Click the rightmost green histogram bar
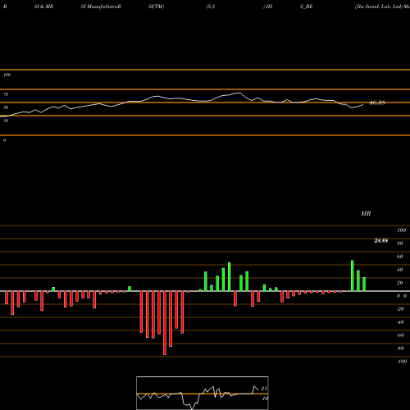Image resolution: width=410 pixels, height=410 pixels. 364,285
